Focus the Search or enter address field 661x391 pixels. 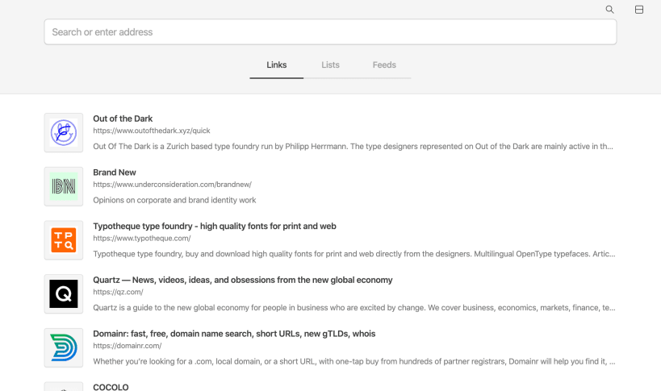point(330,32)
